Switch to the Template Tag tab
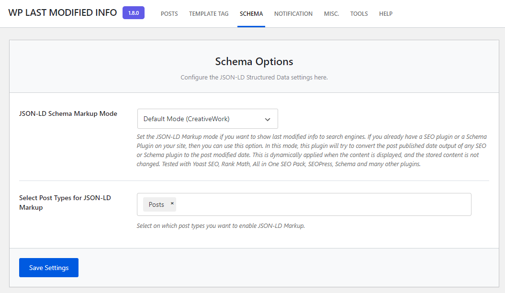Viewport: 505px width, 293px height. point(209,14)
